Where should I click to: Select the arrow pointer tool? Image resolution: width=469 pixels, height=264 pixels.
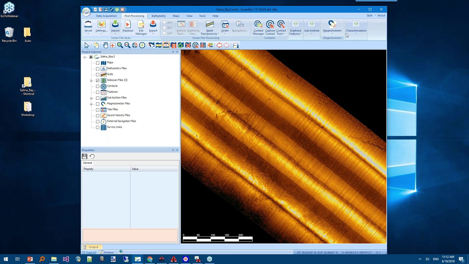87,45
